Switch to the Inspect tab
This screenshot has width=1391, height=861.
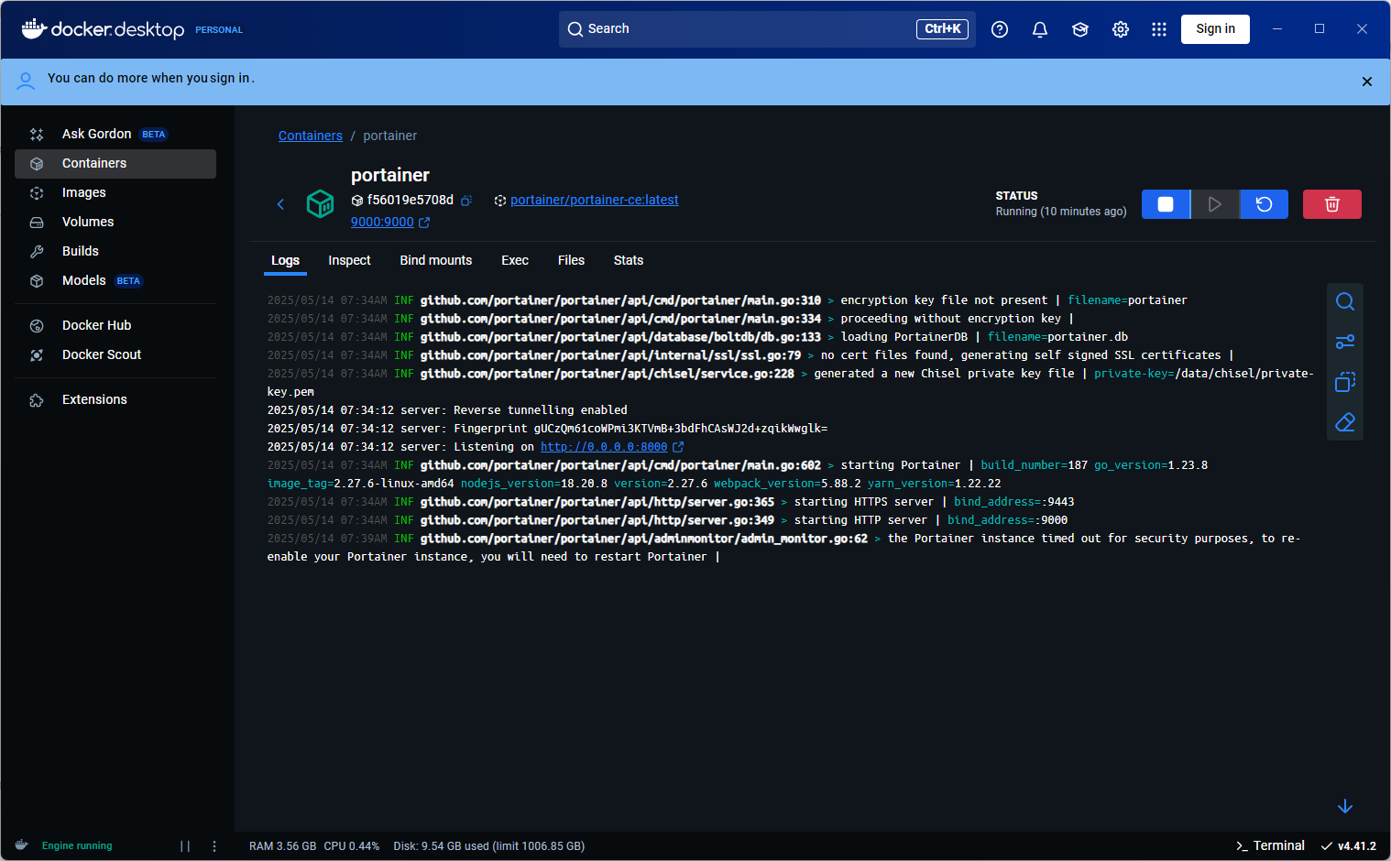(349, 260)
